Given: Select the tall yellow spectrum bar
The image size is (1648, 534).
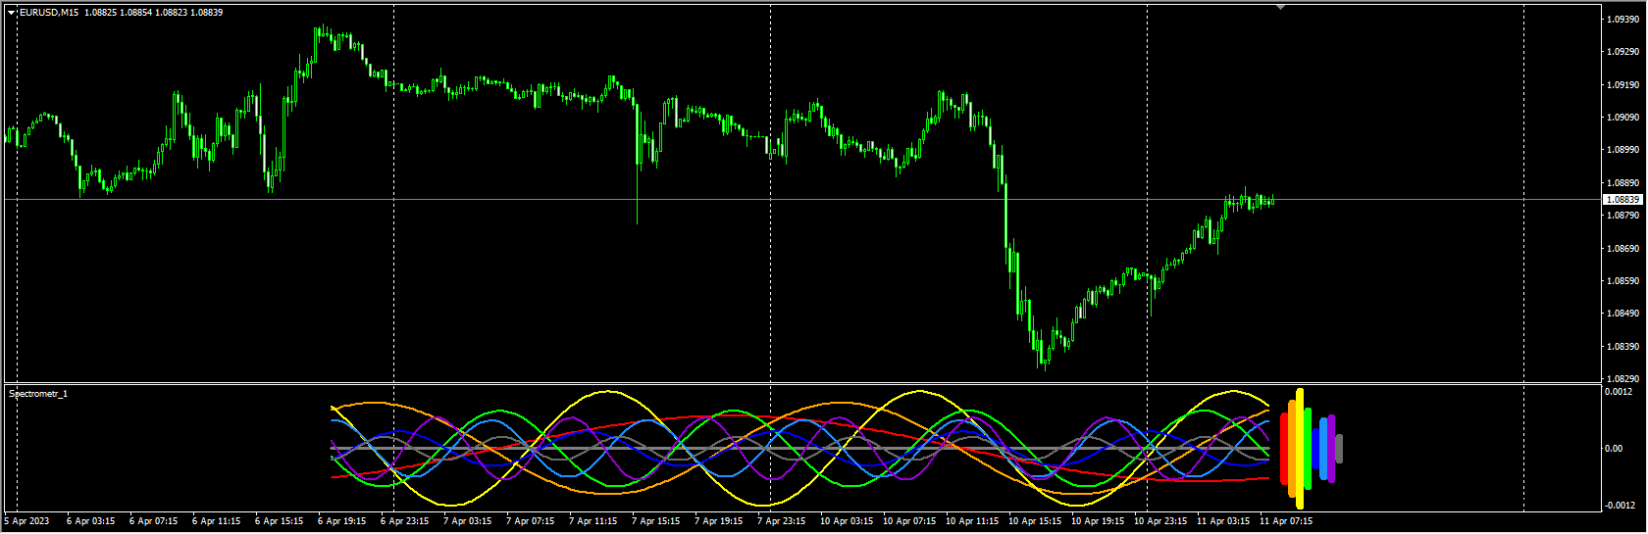Looking at the screenshot, I should coord(1301,449).
